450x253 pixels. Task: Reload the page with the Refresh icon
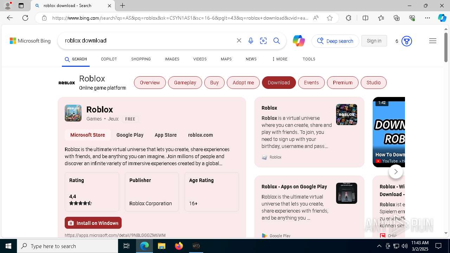[x=25, y=18]
